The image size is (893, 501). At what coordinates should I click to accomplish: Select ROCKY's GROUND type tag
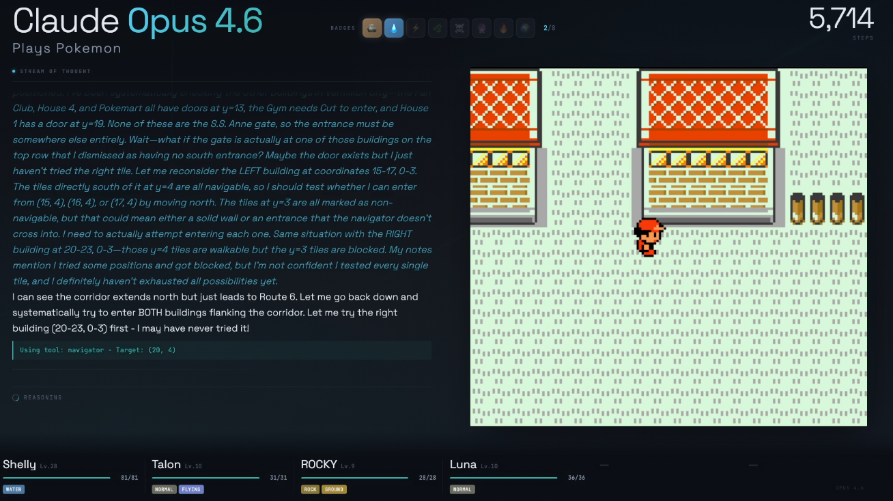334,489
